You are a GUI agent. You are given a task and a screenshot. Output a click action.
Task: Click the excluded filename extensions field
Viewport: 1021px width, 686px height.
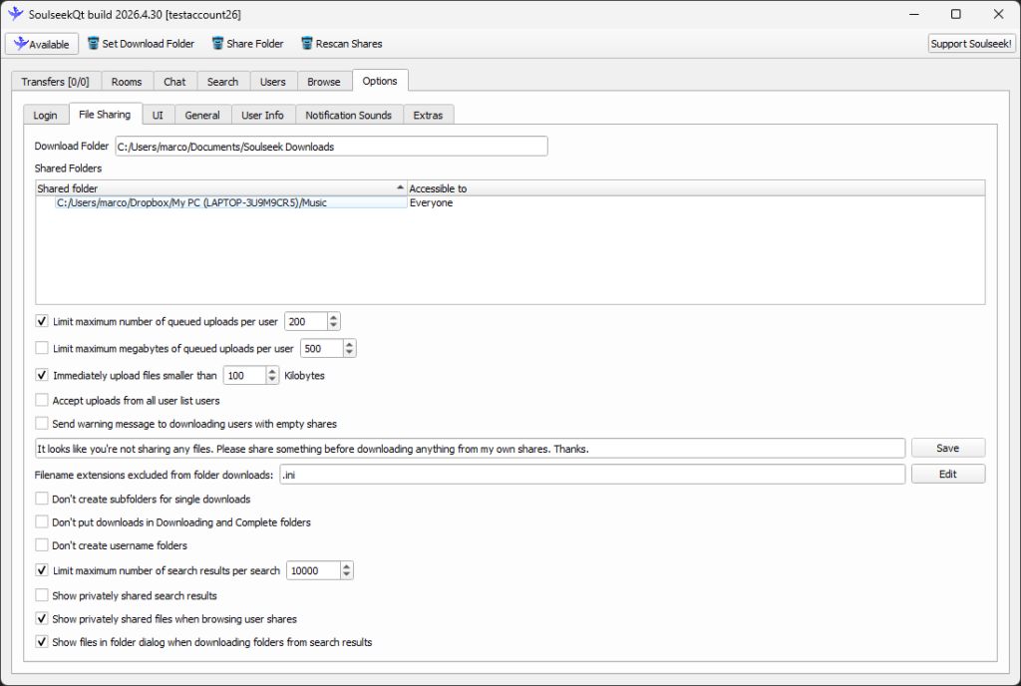coord(592,475)
